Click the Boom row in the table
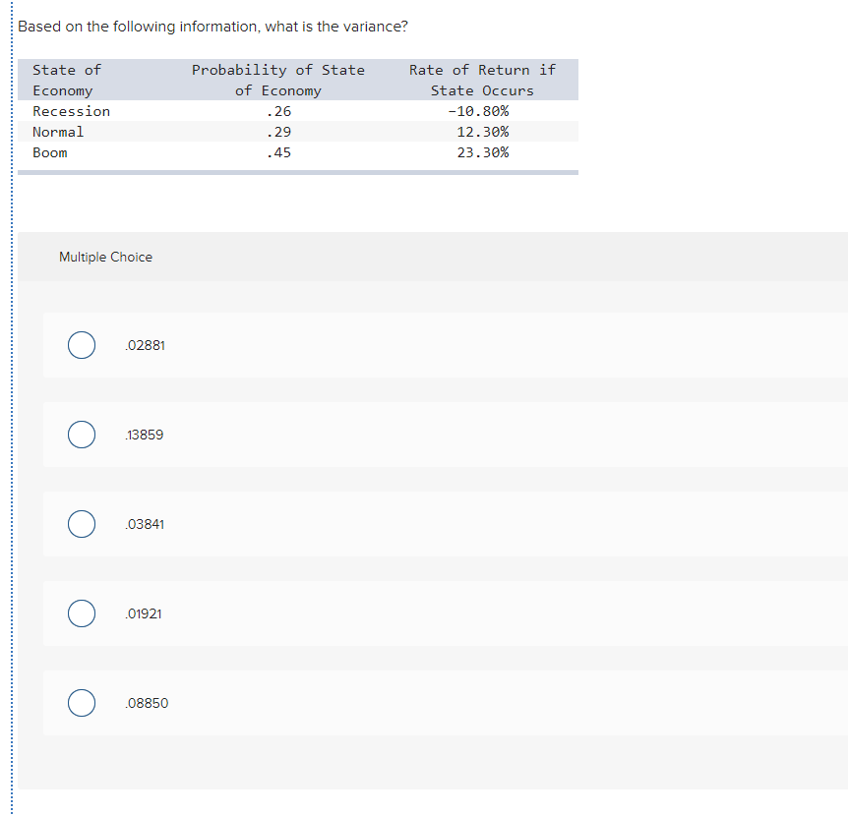This screenshot has height=816, width=848. coord(49,152)
